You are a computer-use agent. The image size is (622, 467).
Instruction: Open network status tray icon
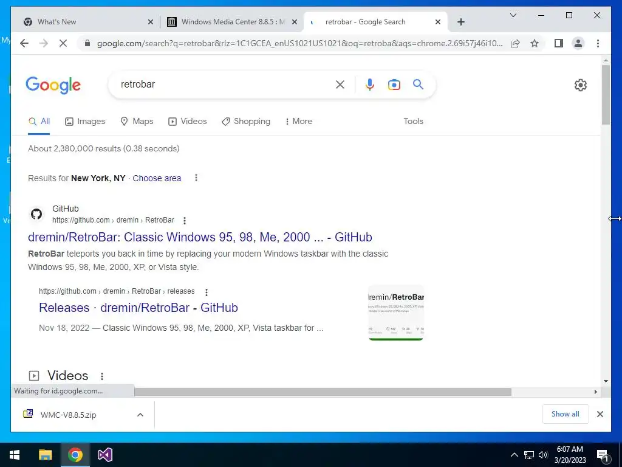point(529,455)
